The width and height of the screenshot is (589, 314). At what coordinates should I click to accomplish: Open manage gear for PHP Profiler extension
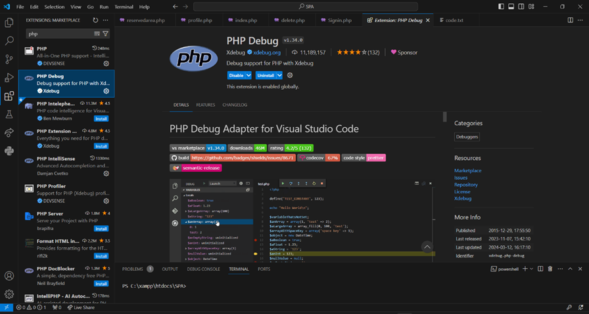[x=106, y=201]
